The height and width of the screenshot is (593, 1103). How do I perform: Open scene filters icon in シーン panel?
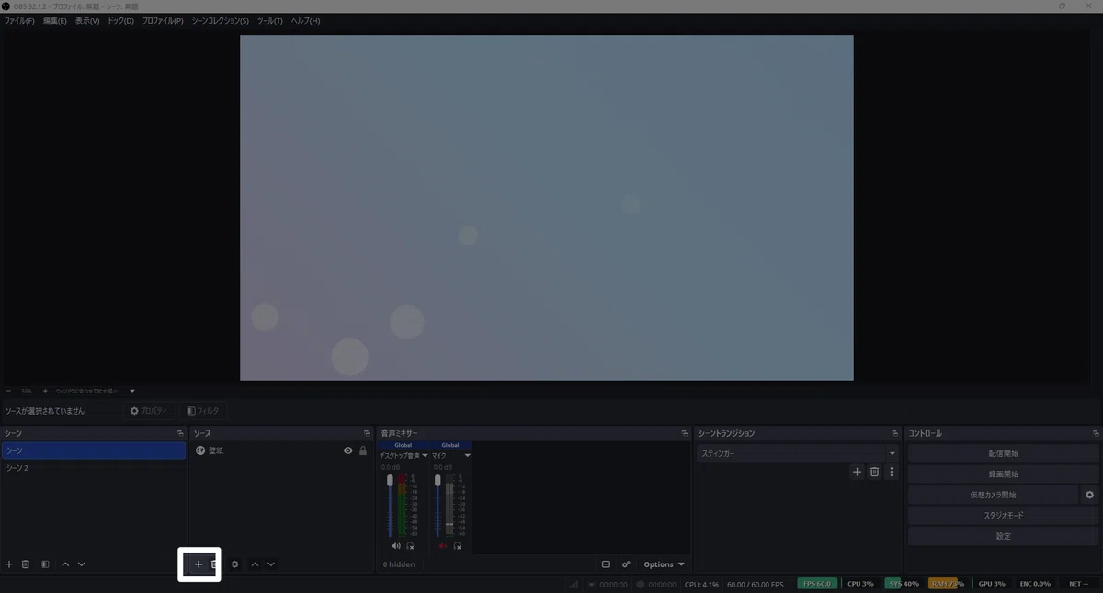[45, 564]
